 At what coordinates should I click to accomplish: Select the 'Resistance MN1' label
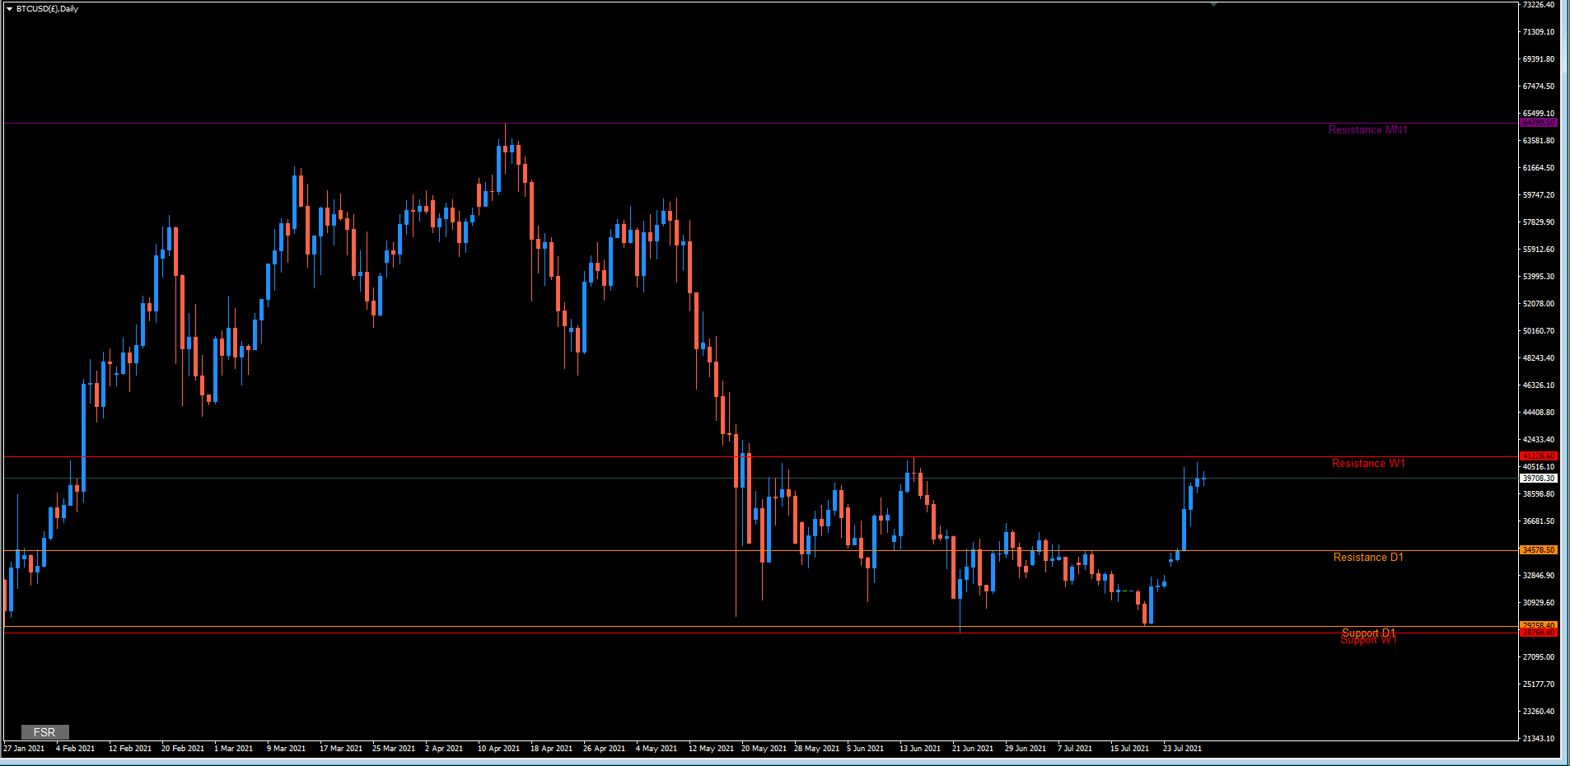(1367, 129)
